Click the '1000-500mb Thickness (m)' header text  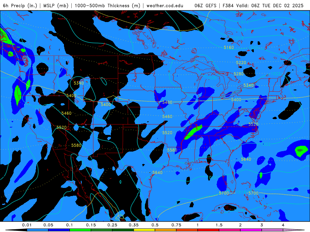[107, 5]
